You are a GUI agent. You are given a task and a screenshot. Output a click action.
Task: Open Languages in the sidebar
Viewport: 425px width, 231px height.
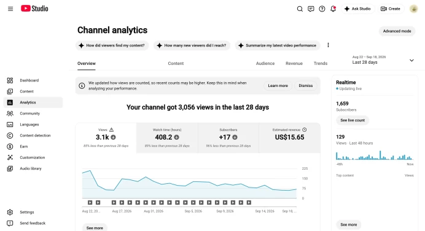pos(33,124)
